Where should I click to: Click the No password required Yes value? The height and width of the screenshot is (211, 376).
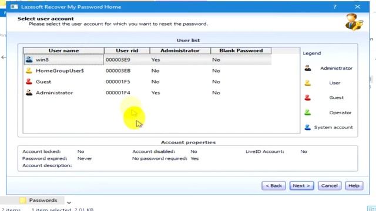194,158
